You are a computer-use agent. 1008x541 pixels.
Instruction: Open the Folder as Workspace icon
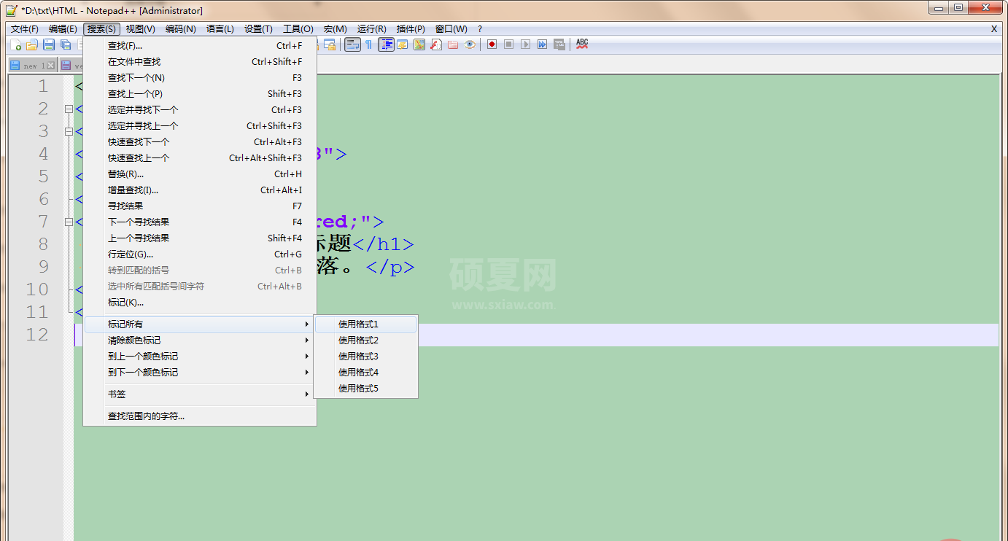click(453, 44)
